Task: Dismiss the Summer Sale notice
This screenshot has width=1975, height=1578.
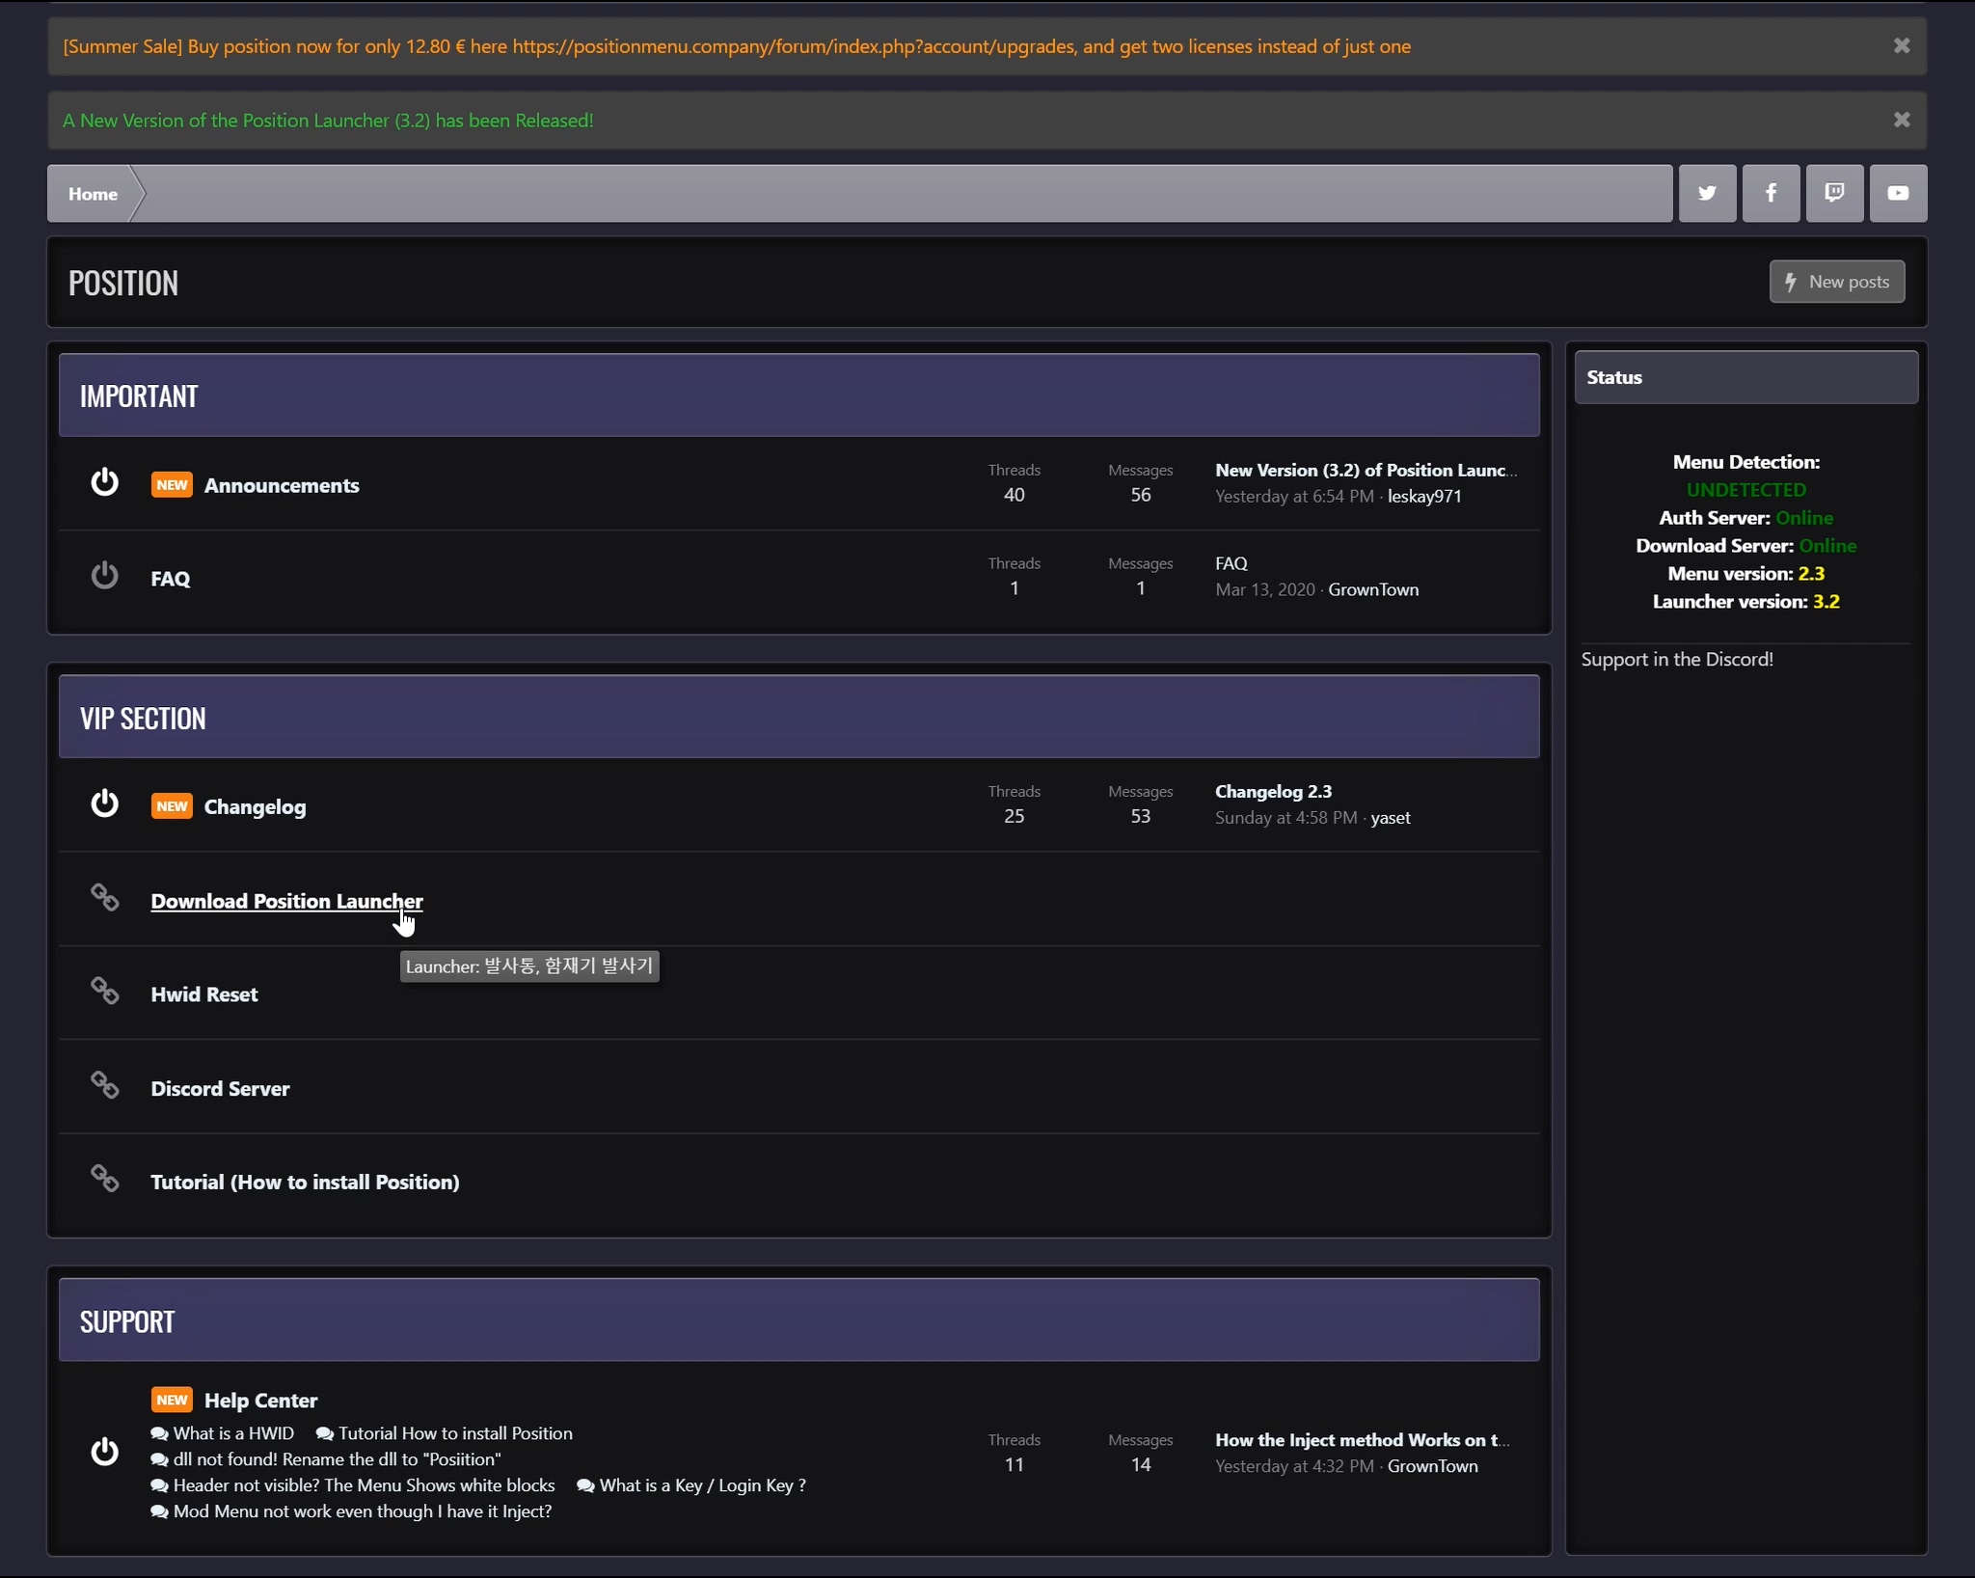Action: pyautogui.click(x=1902, y=45)
